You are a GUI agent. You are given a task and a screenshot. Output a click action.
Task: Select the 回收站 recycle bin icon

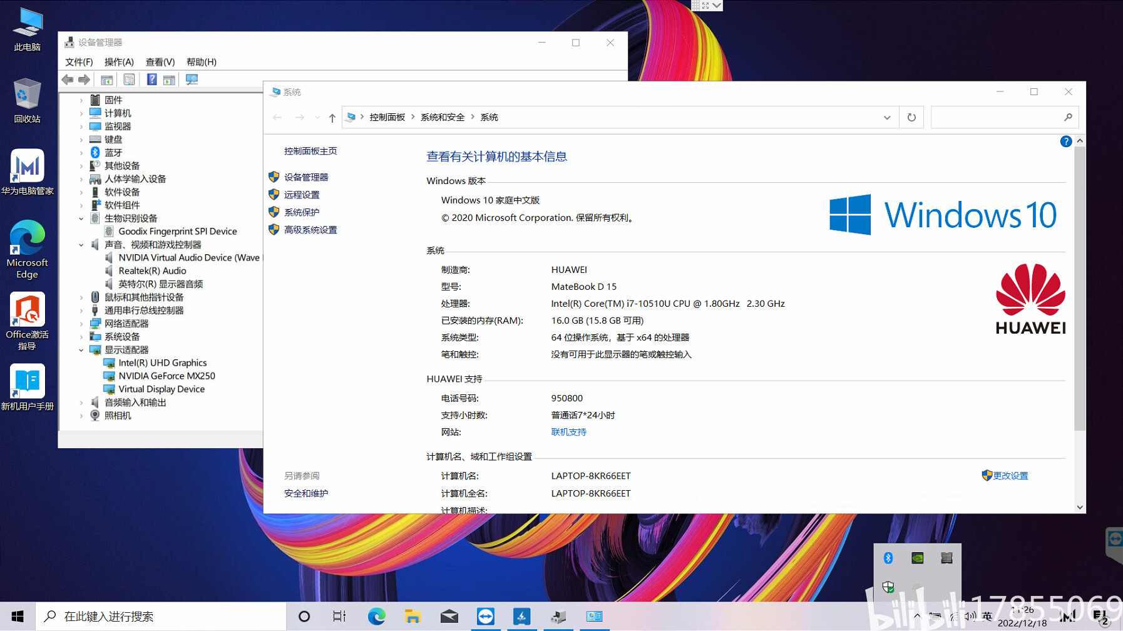27,100
